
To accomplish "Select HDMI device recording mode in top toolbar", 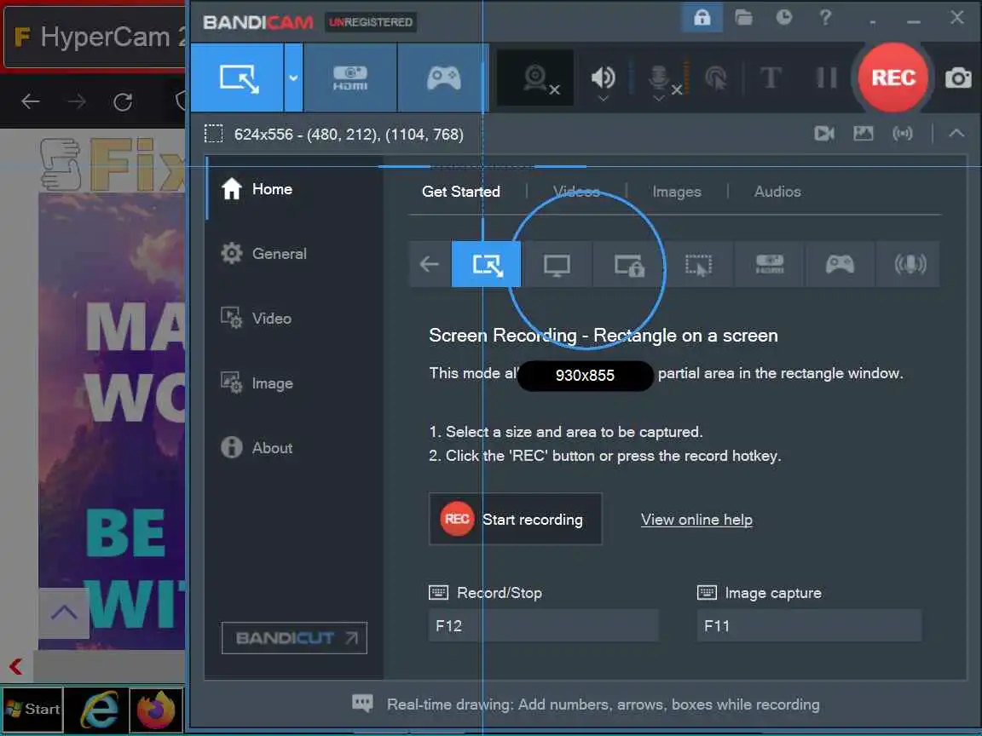I will point(350,78).
